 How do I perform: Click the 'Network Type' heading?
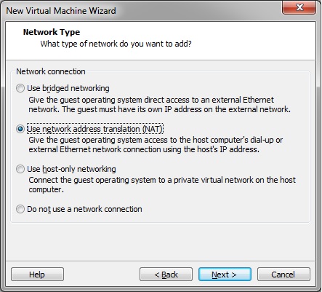pos(52,32)
